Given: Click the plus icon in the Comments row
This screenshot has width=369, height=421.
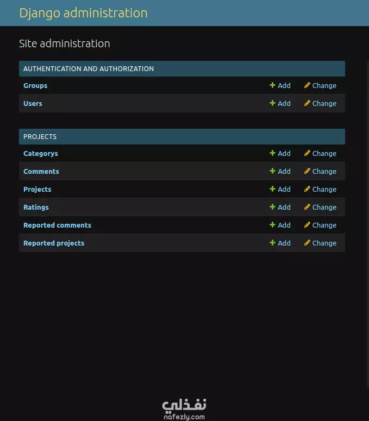Looking at the screenshot, I should [x=272, y=171].
